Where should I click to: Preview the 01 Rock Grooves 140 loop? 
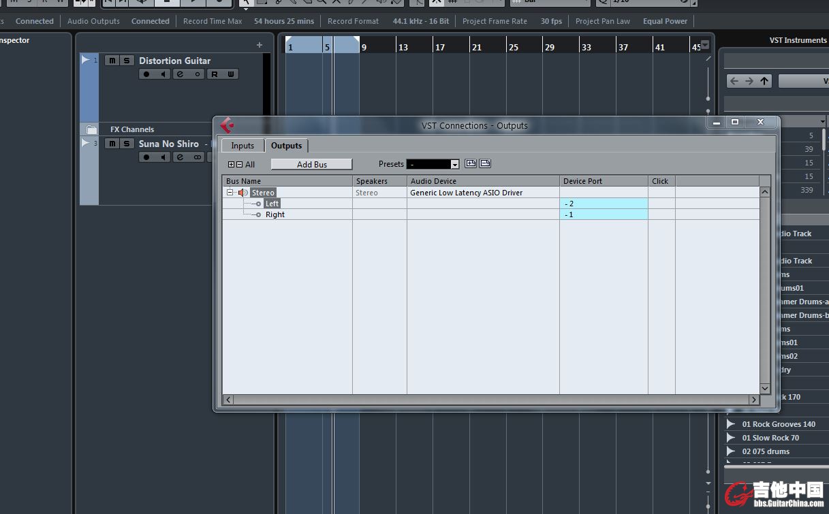[731, 424]
